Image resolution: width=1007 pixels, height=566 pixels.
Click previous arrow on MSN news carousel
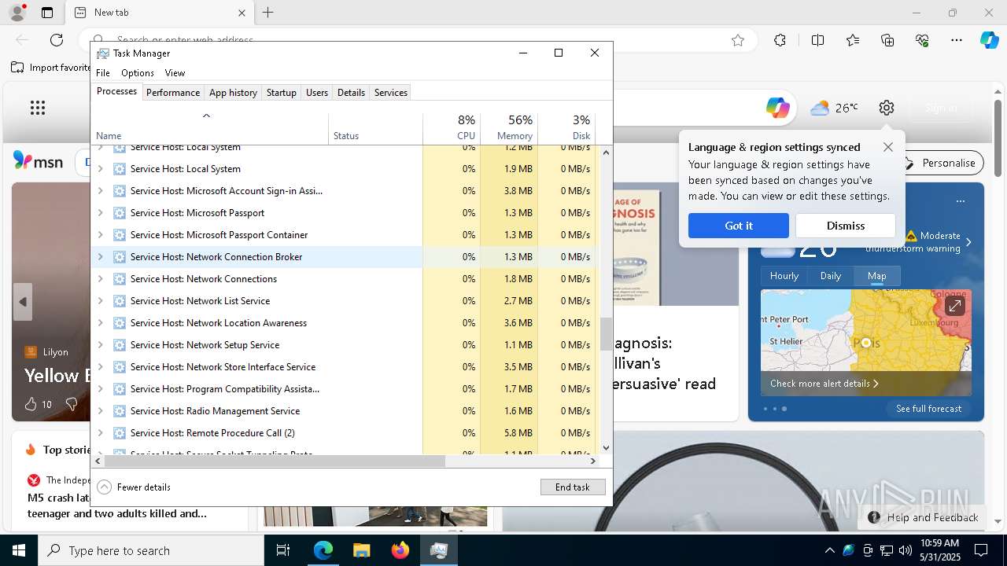coord(23,302)
